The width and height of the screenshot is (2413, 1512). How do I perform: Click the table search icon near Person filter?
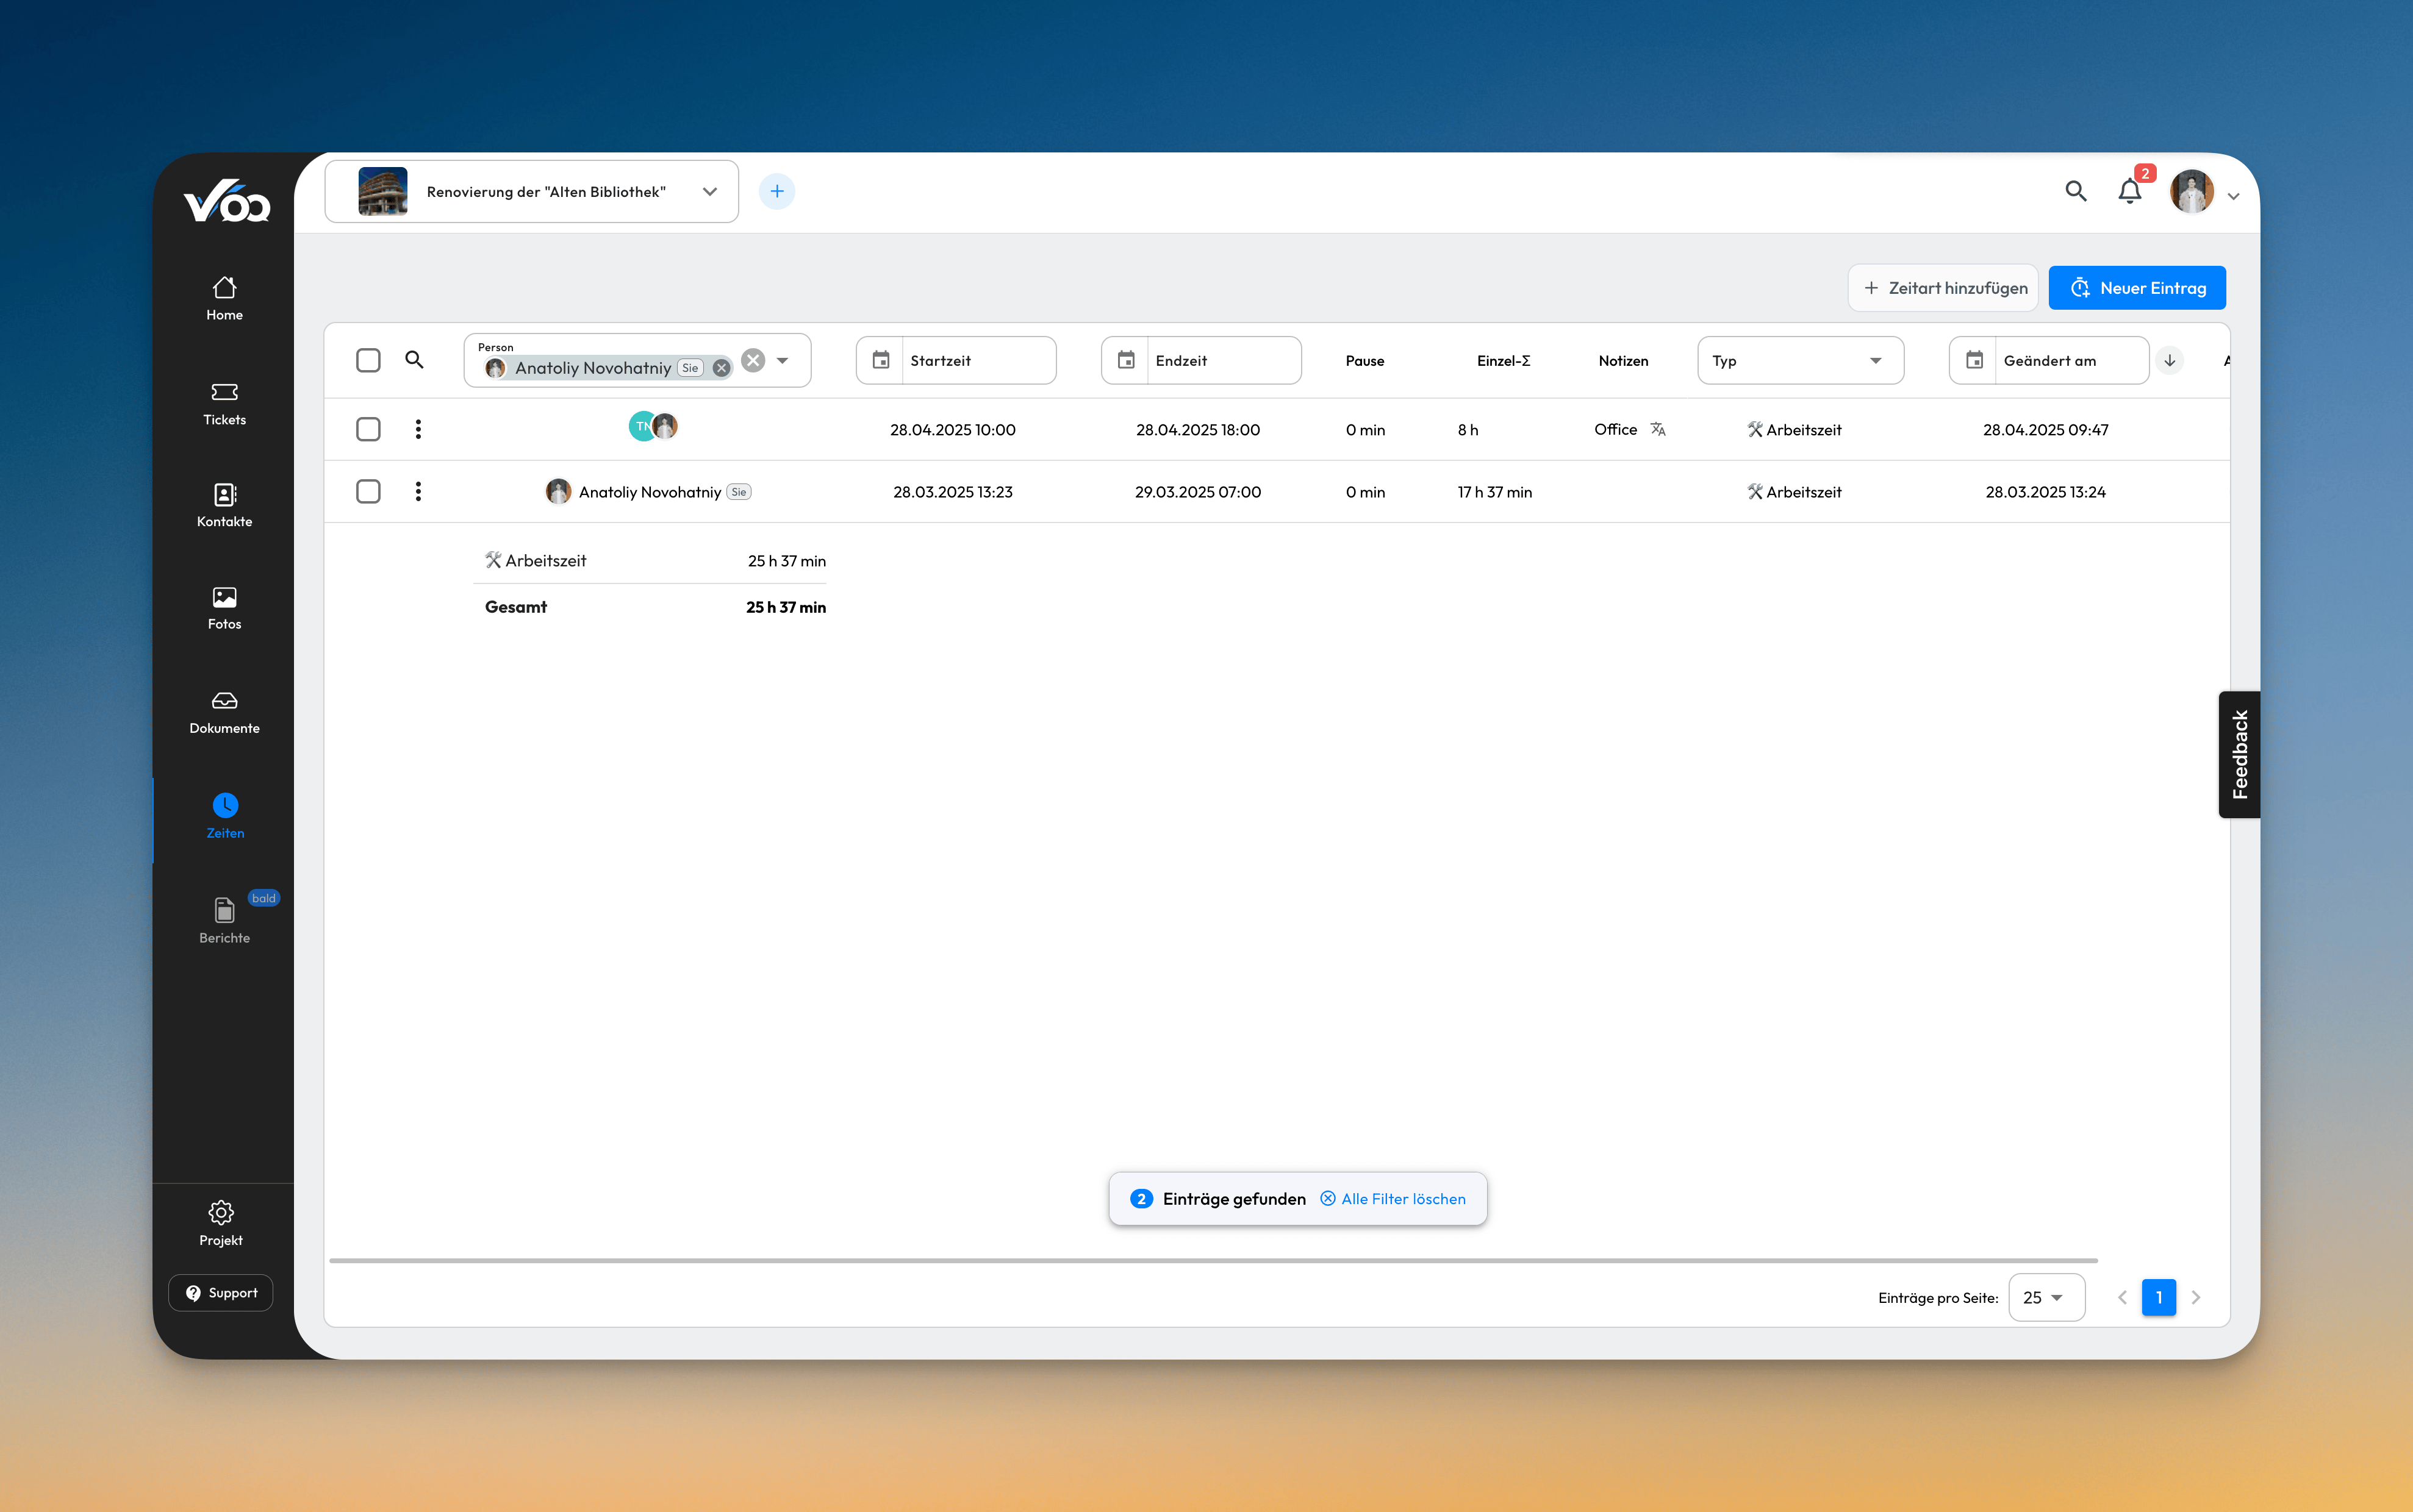[414, 360]
